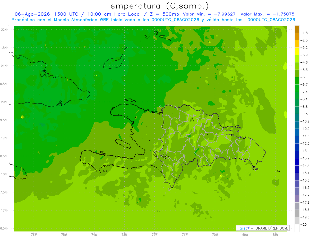Click the purple swatch between -17.2 and -17.9
309x238 pixels.
[x=297, y=199]
